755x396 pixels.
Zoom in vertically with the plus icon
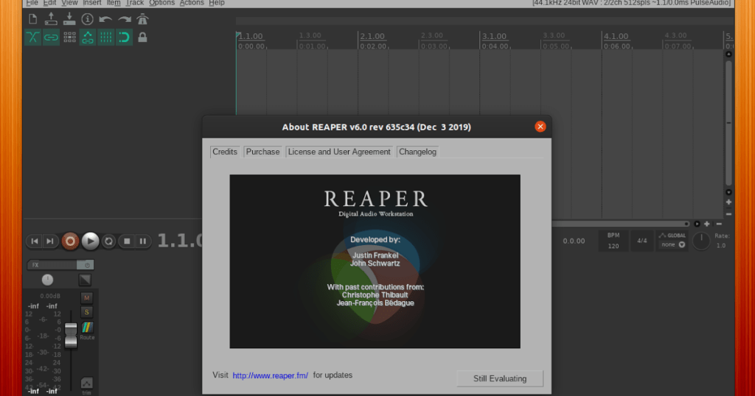click(728, 202)
